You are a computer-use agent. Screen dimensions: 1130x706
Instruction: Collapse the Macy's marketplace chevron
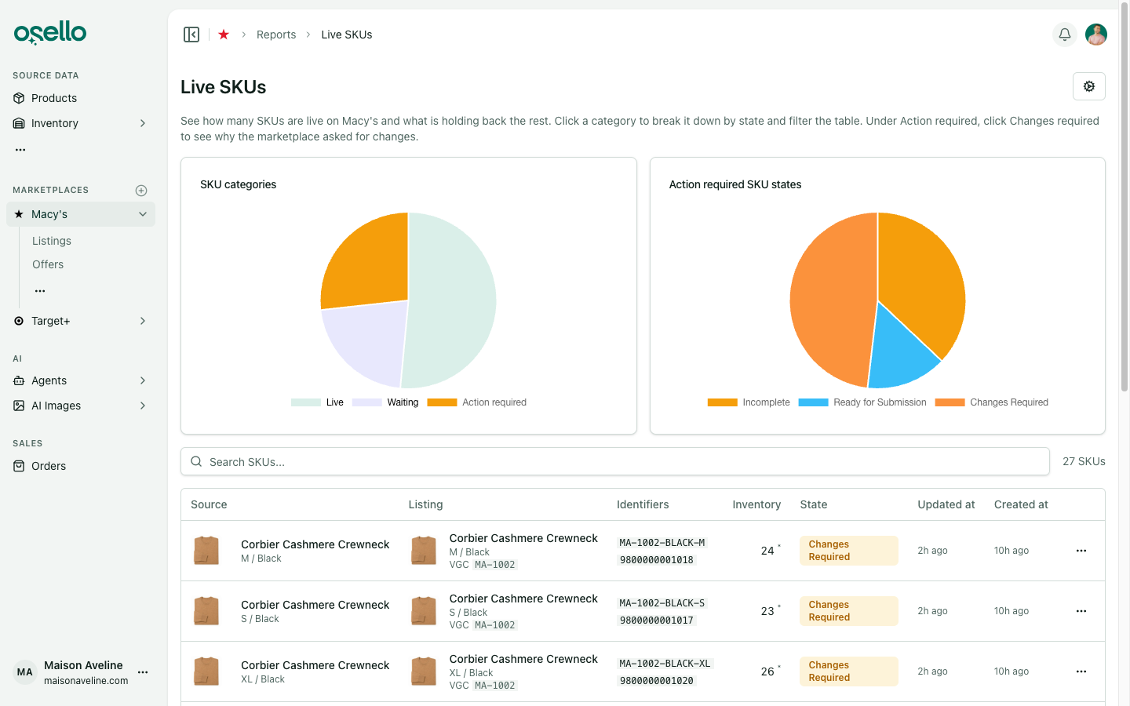coord(143,214)
